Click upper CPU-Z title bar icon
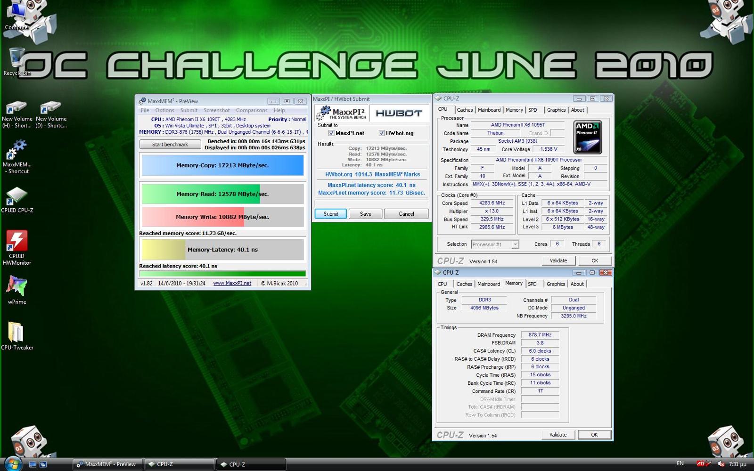This screenshot has width=754, height=471. (x=438, y=98)
